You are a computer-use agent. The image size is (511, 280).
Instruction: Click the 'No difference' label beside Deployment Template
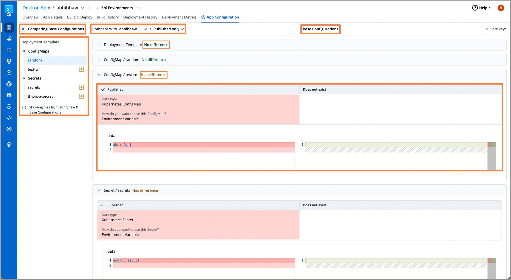point(156,45)
